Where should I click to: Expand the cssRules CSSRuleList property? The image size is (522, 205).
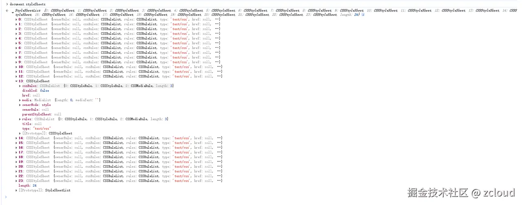[x=20, y=86]
